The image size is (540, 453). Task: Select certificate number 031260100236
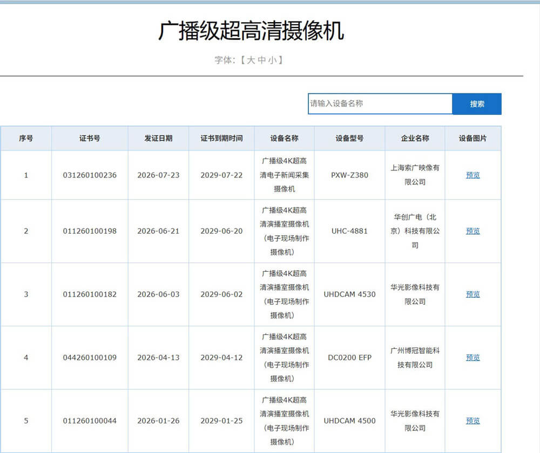[90, 175]
